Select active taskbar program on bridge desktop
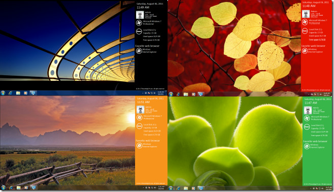 (x=33, y=93)
